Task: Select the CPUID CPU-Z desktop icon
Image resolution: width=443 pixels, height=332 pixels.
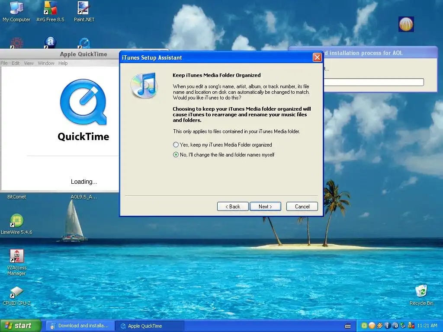Action: pyautogui.click(x=16, y=296)
